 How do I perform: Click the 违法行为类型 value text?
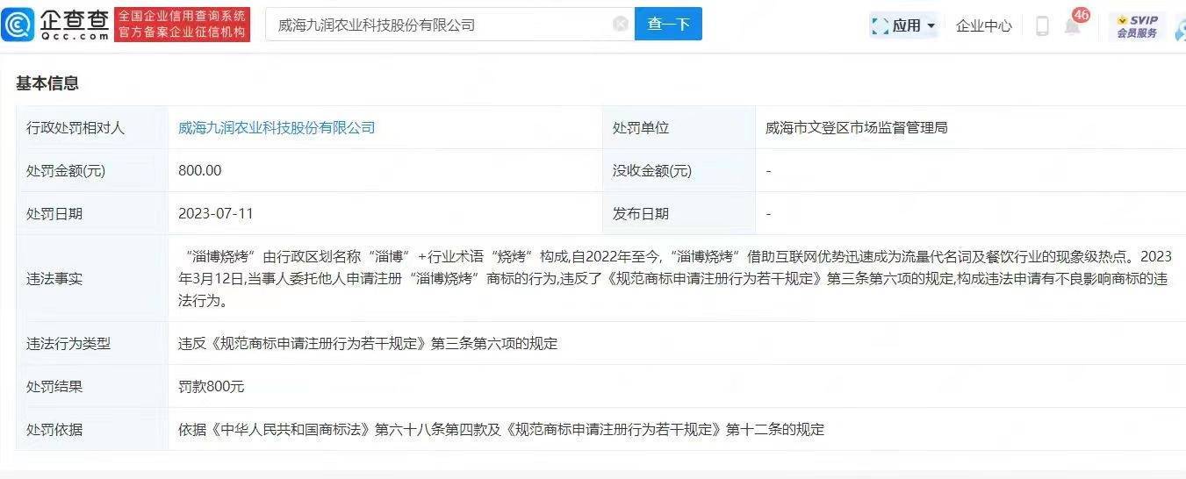[368, 343]
